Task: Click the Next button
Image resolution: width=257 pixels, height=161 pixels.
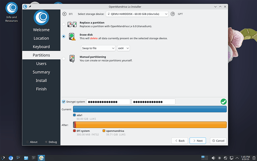Action: click(x=198, y=141)
